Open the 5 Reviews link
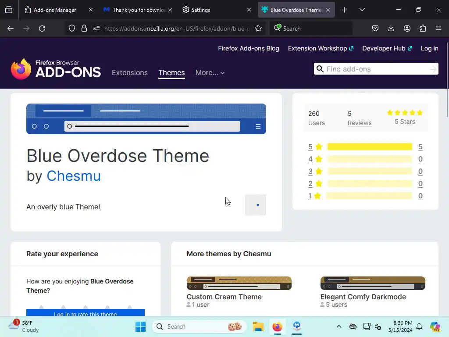This screenshot has height=337, width=449. click(360, 118)
